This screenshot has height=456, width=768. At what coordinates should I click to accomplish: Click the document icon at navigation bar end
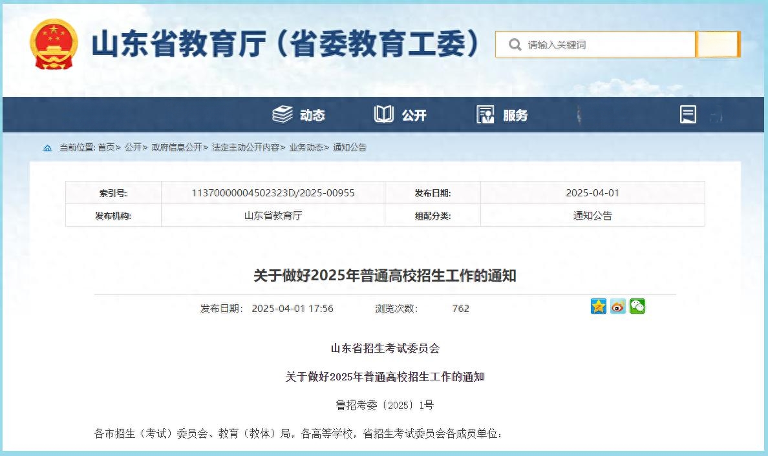point(688,114)
